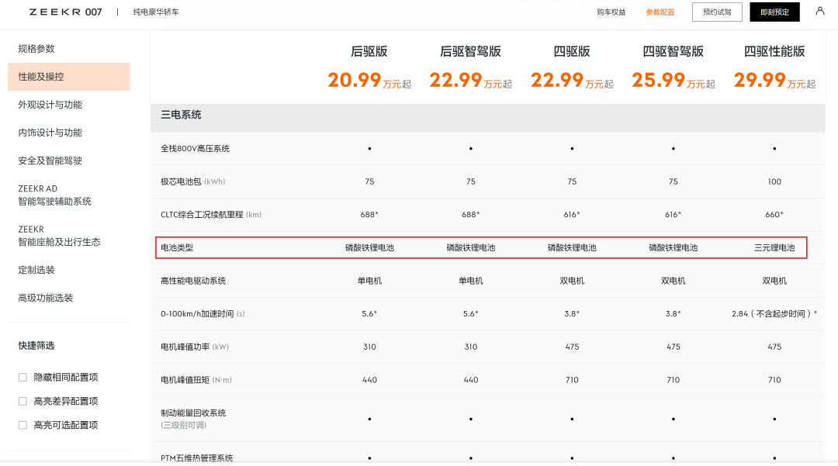
Task: Select ZEEKR 智能座舱及出行生态 item
Action: click(x=59, y=236)
